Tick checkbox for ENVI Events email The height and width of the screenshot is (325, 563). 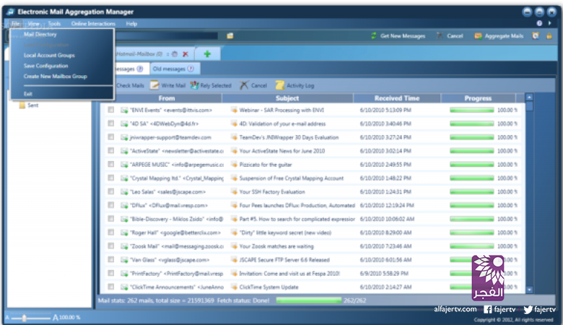coord(110,110)
